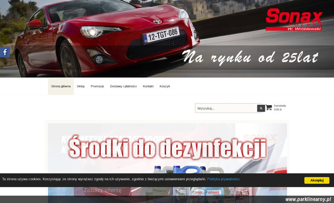This screenshot has height=203, width=334.
Task: Click the Na rynku od 25lat slogan
Action: [x=250, y=57]
